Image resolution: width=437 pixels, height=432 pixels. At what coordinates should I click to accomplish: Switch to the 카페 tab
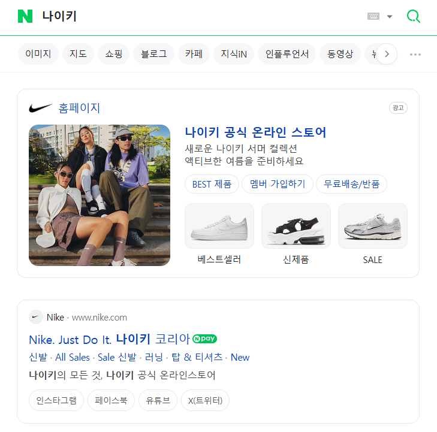click(x=194, y=54)
